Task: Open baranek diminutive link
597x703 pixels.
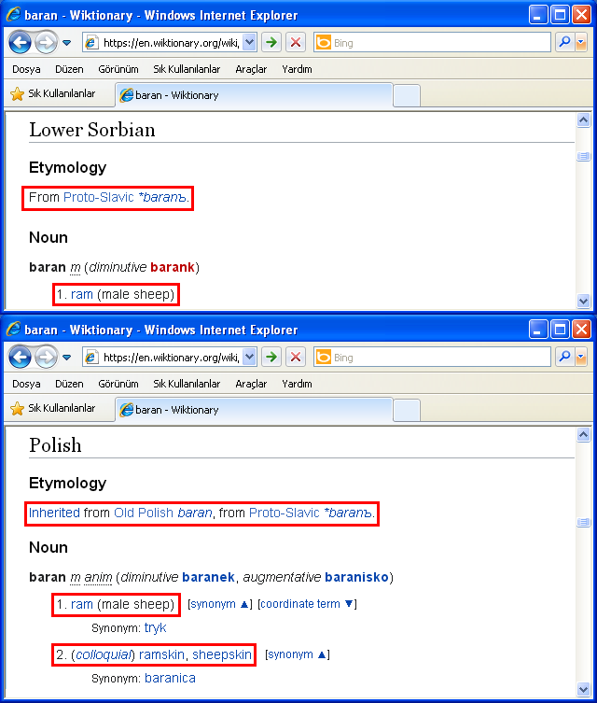Action: (208, 577)
